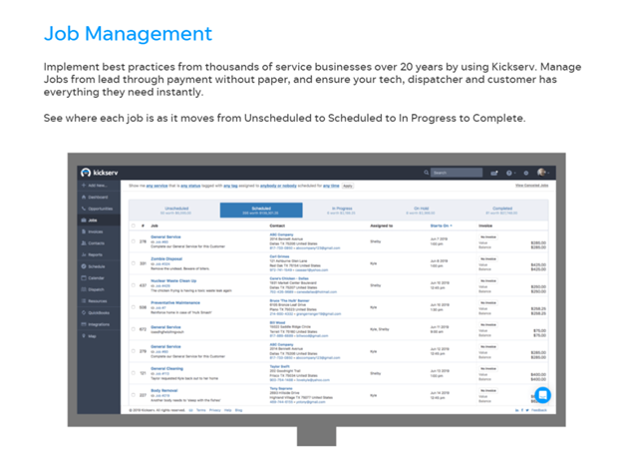This screenshot has height=456, width=622.
Task: Click the Schedule clock icon
Action: tap(84, 266)
